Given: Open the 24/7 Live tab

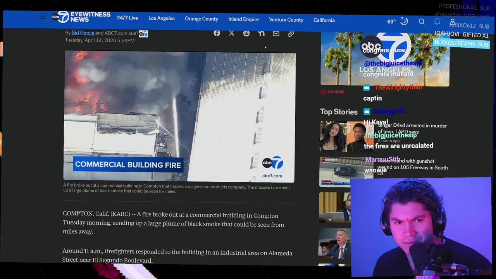Looking at the screenshot, I should pyautogui.click(x=127, y=18).
